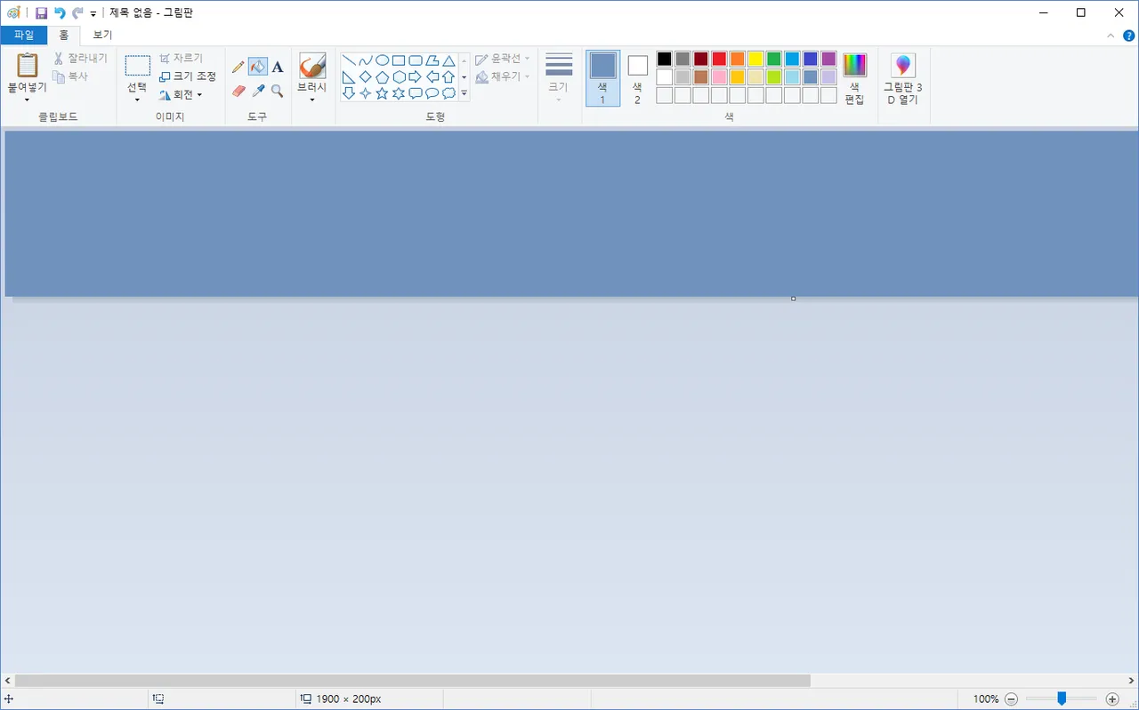This screenshot has height=710, width=1139.
Task: Pick the black color swatch
Action: click(665, 59)
